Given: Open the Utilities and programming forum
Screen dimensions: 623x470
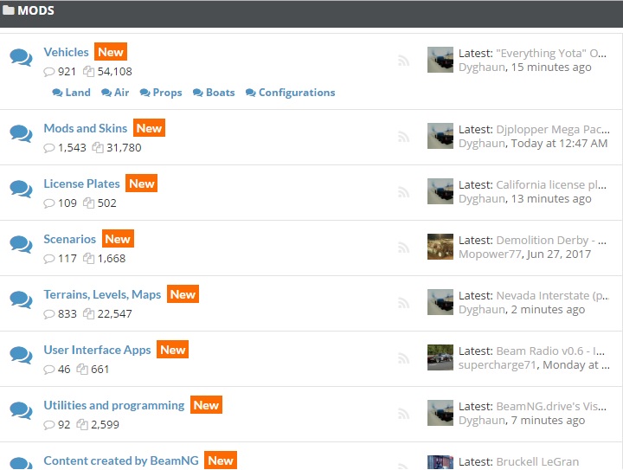Looking at the screenshot, I should pos(114,405).
